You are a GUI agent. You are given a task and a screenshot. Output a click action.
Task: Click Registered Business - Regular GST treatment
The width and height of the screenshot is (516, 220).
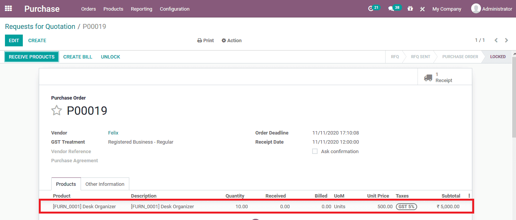(141, 142)
